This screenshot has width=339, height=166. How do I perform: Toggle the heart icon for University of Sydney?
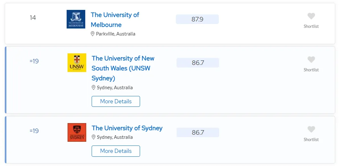tap(311, 129)
